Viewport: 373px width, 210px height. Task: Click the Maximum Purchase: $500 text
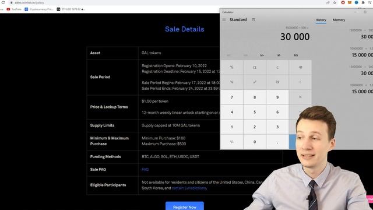164,144
